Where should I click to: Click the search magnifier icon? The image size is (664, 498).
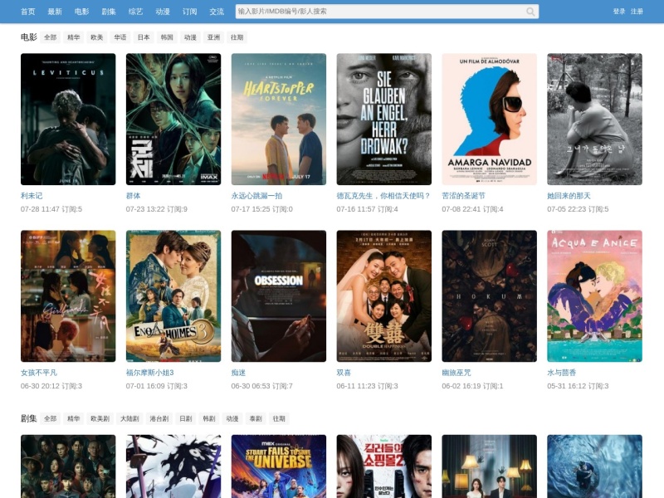pos(530,12)
